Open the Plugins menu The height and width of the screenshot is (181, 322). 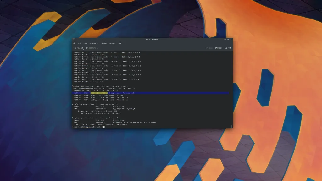[103, 43]
